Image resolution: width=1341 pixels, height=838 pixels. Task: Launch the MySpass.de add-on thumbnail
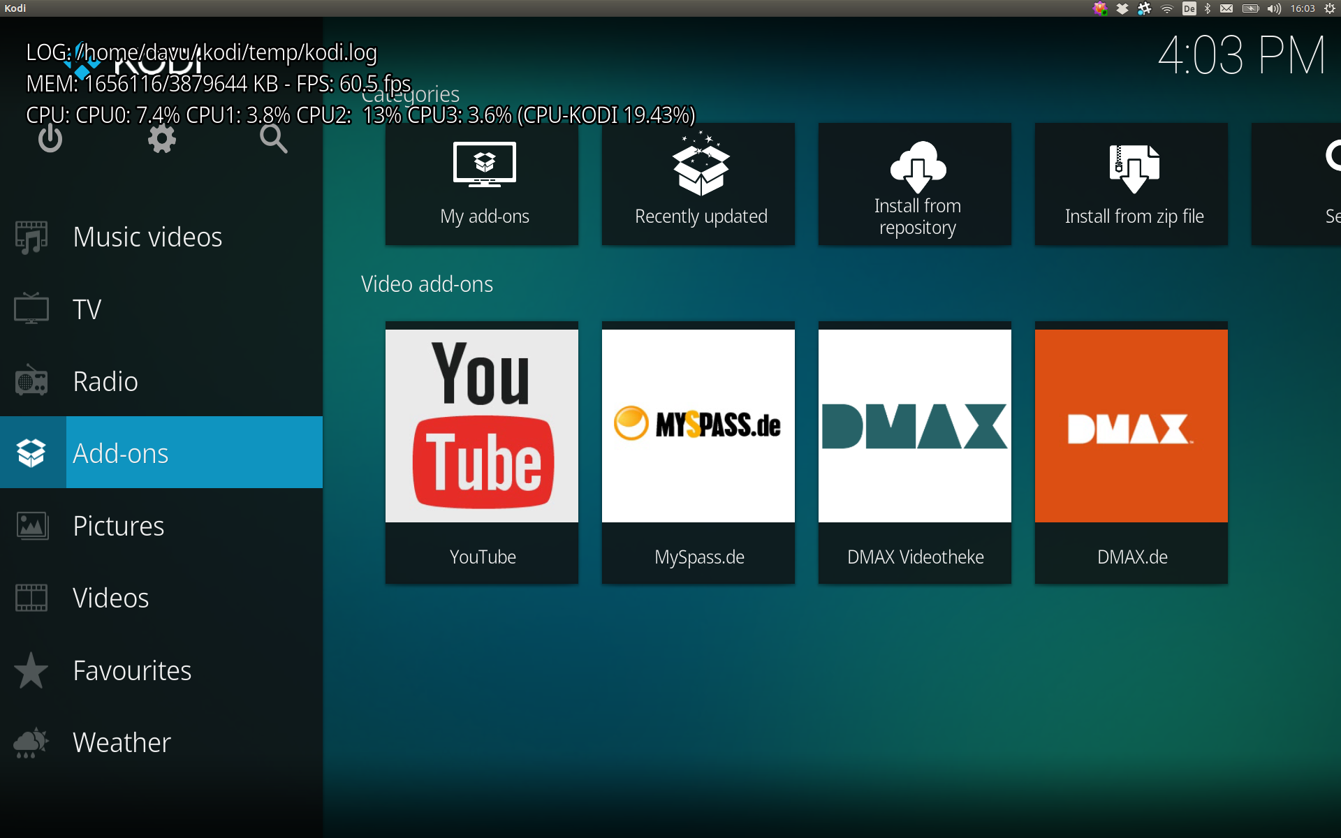698,426
